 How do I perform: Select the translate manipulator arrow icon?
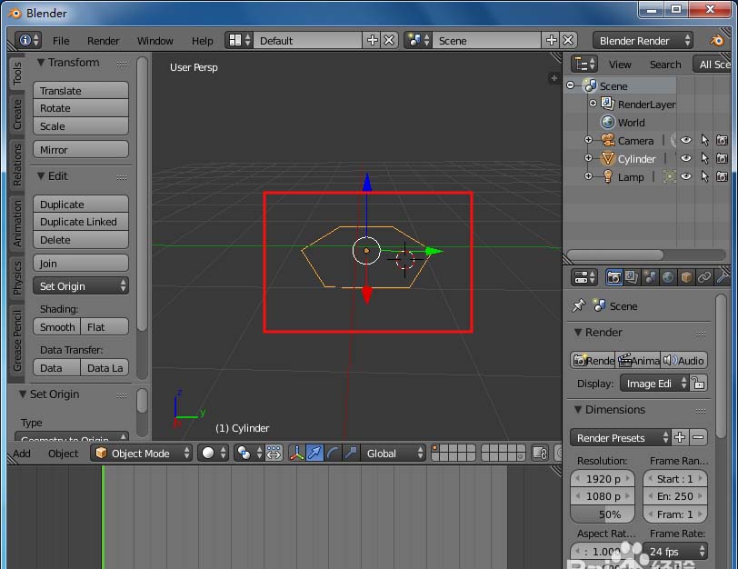tap(314, 453)
